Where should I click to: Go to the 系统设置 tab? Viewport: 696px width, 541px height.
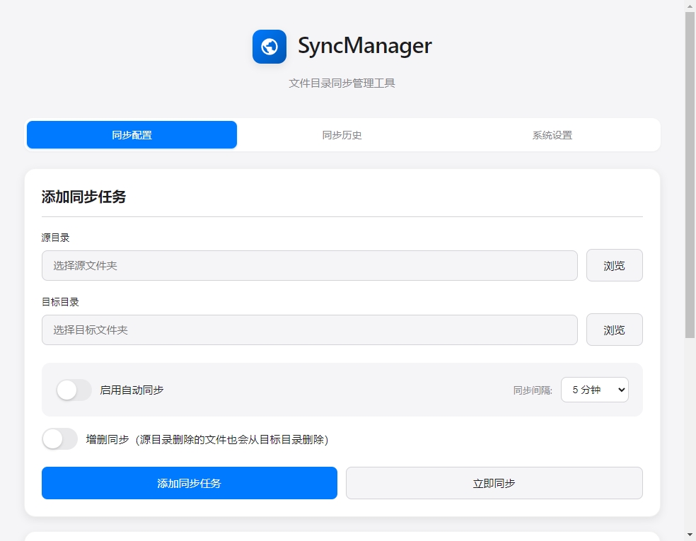[x=552, y=135]
